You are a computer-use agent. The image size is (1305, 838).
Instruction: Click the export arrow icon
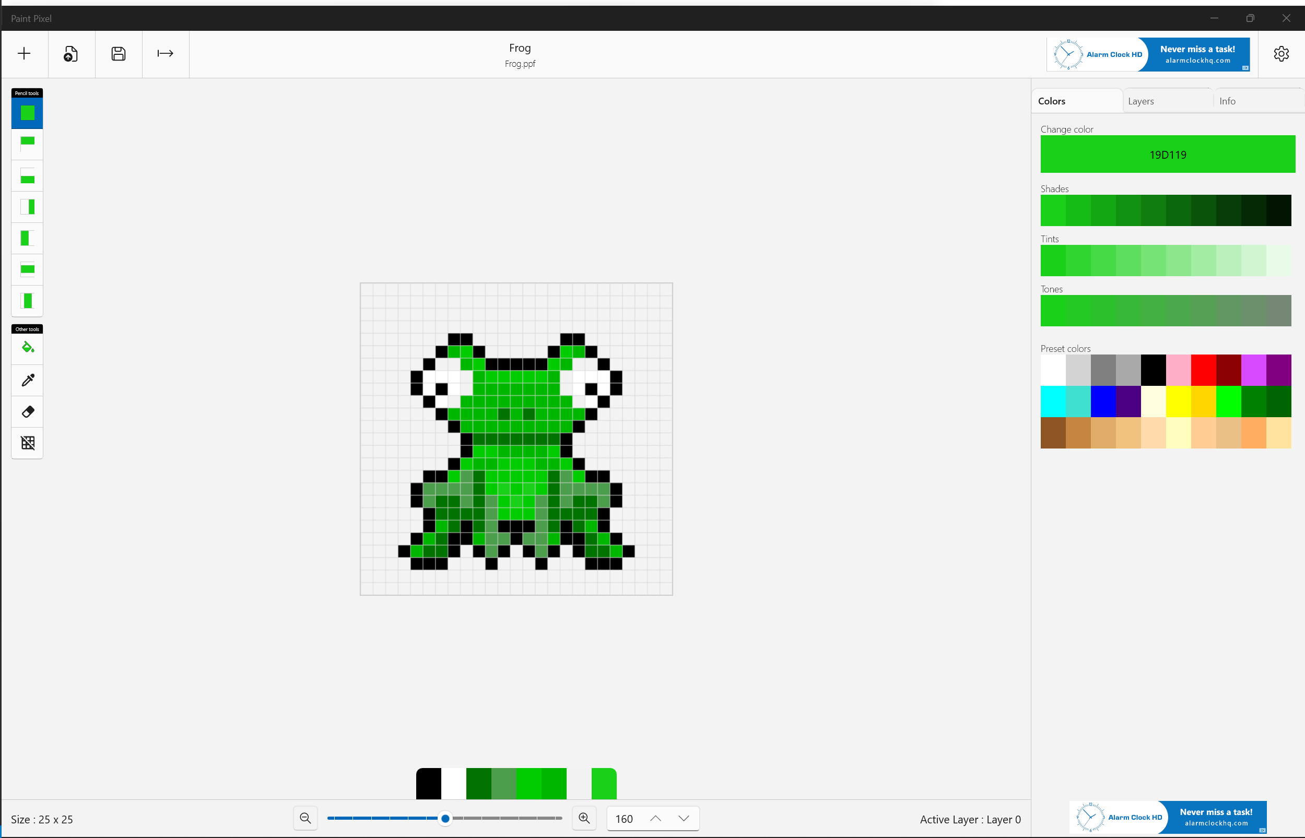coord(165,53)
